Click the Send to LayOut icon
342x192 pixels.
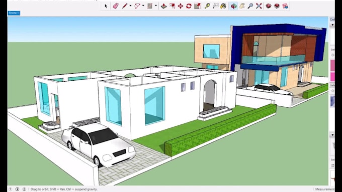pos(285,6)
